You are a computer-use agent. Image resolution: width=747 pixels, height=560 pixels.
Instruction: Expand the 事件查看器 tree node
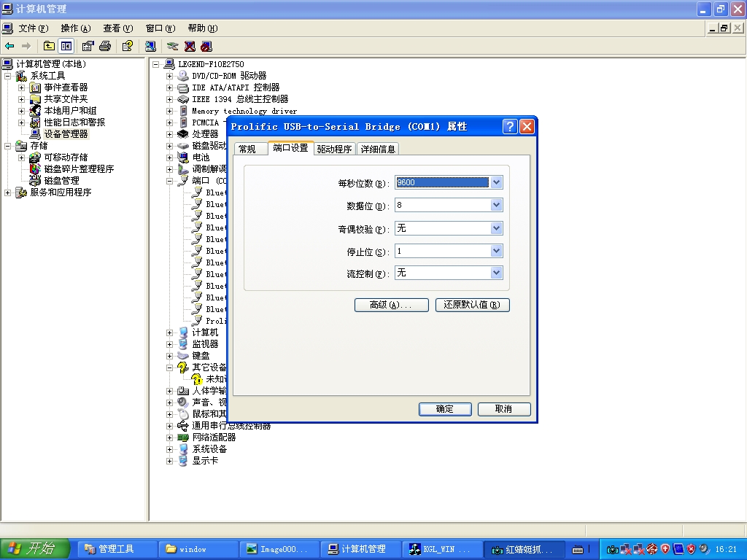click(21, 87)
